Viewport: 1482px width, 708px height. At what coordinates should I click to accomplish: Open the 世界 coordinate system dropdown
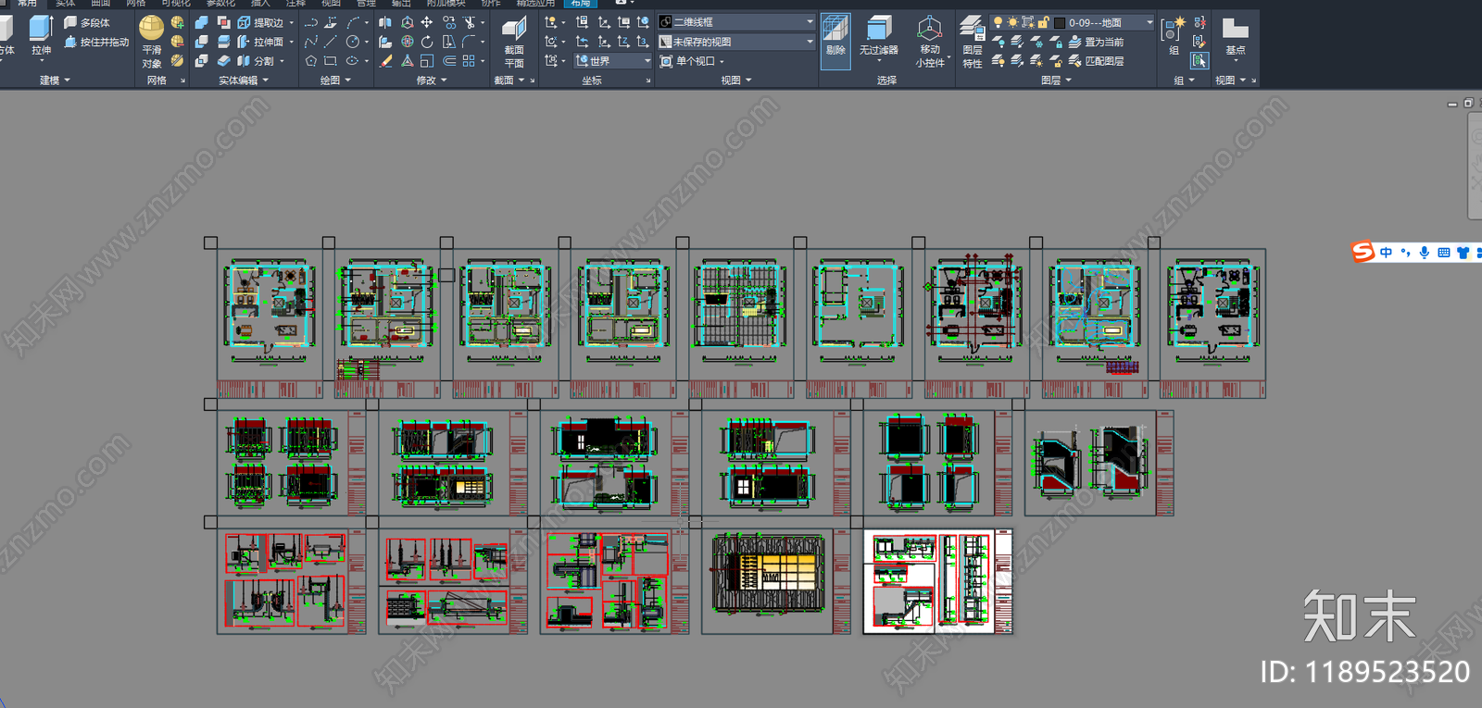612,61
